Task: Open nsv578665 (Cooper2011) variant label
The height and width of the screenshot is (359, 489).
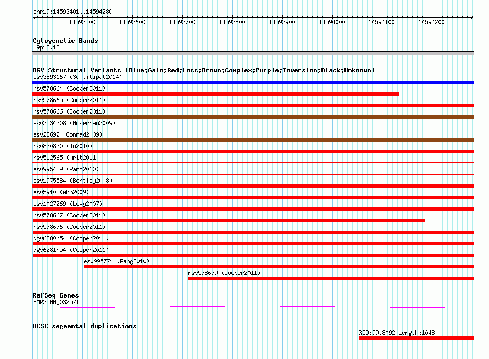Action: [x=69, y=100]
